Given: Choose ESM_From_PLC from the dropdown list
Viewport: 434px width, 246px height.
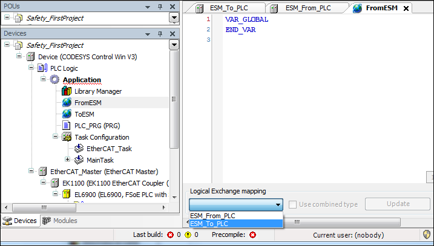Looking at the screenshot, I should (236, 216).
